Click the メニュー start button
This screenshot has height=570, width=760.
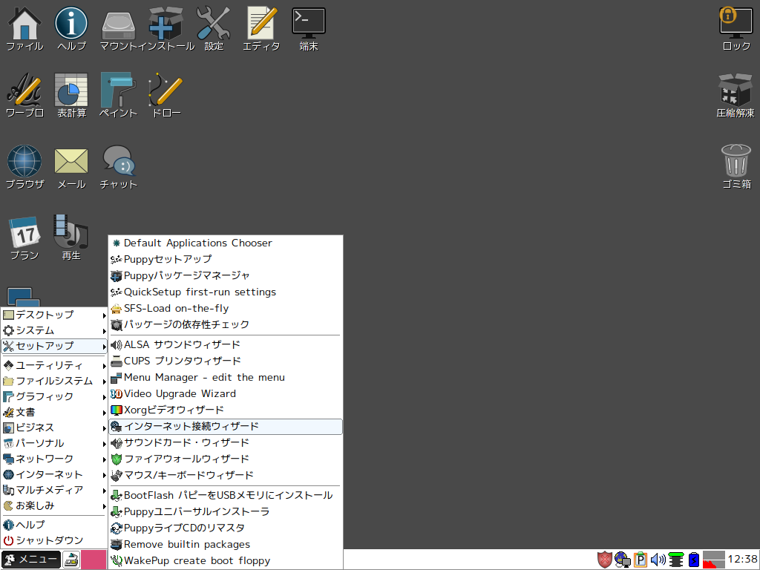point(31,560)
